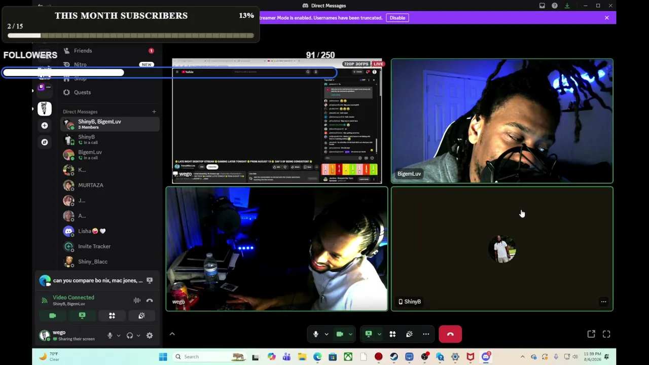Open more call options ellipsis
The image size is (649, 365).
tap(426, 334)
